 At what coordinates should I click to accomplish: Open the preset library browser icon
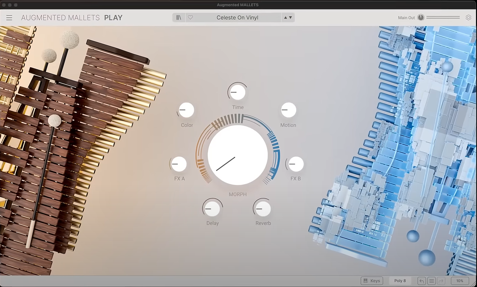tap(179, 18)
